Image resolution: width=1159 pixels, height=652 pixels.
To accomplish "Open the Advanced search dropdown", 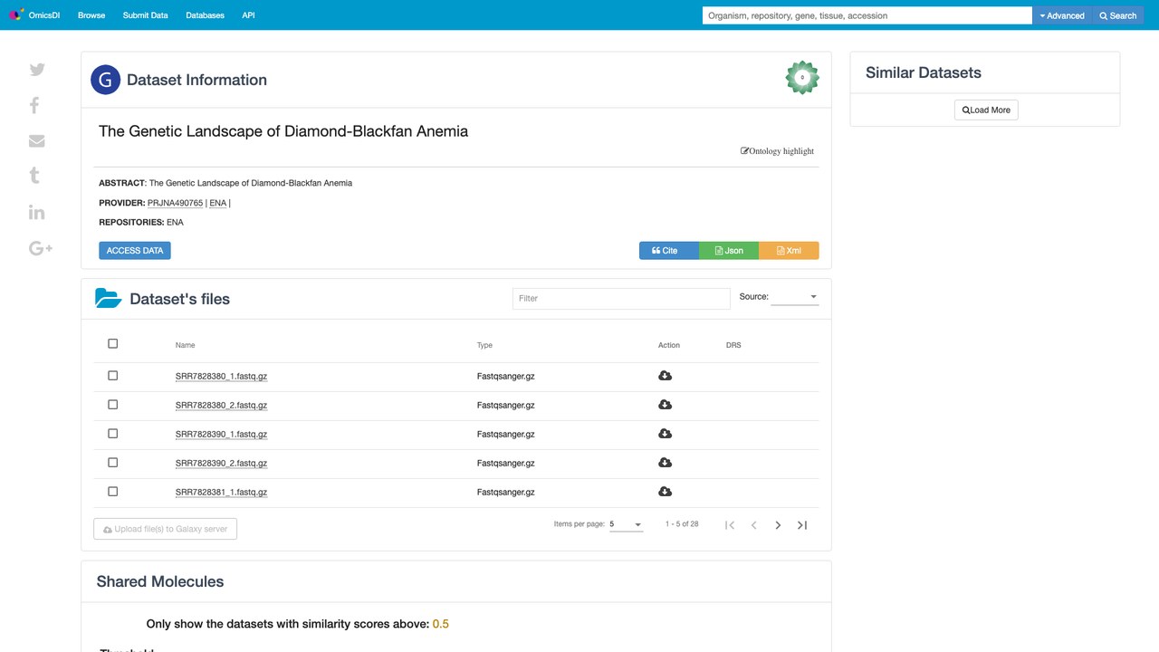I will [1062, 15].
